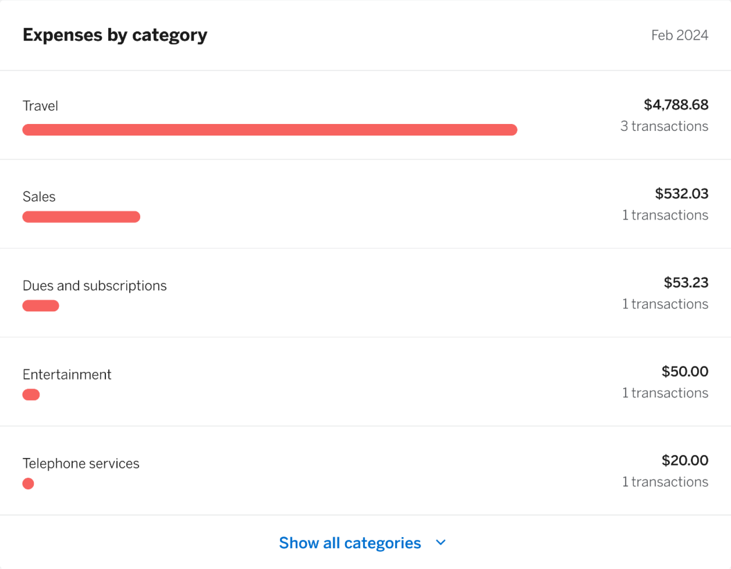This screenshot has height=569, width=731.
Task: Open the Entertainment category
Action: click(x=67, y=374)
